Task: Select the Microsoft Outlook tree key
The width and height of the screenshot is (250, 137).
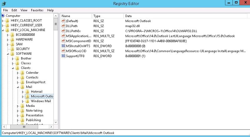Action: point(42,96)
